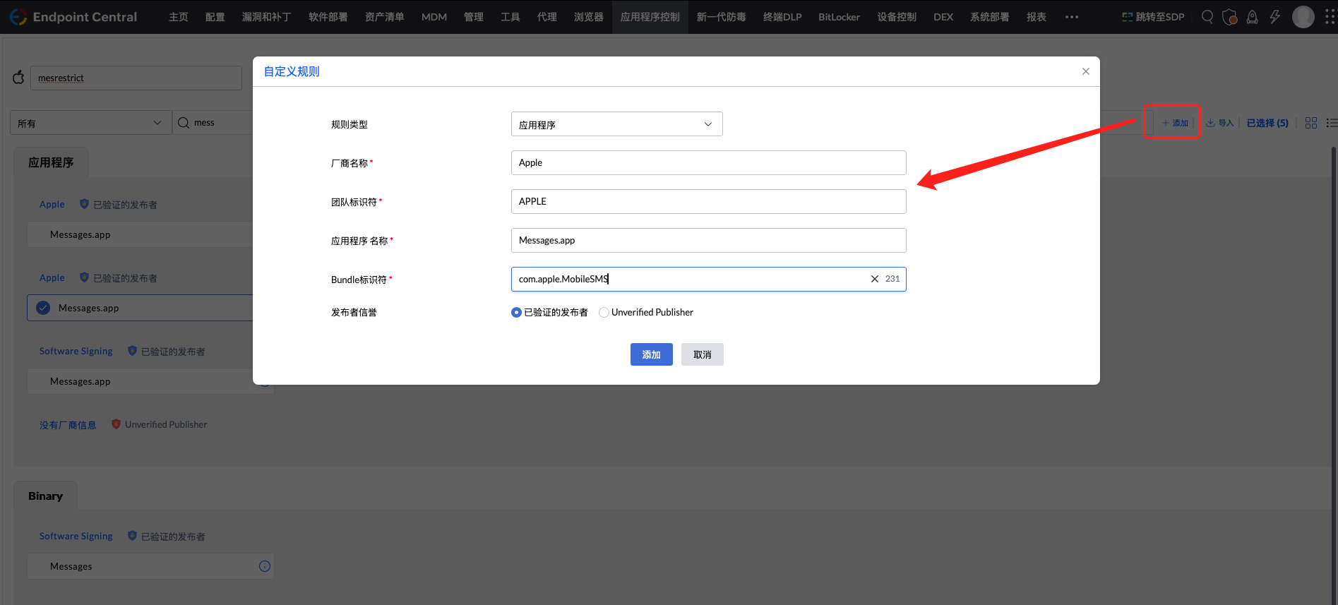Switch to grid view icon
This screenshot has height=605, width=1338.
pyautogui.click(x=1311, y=123)
